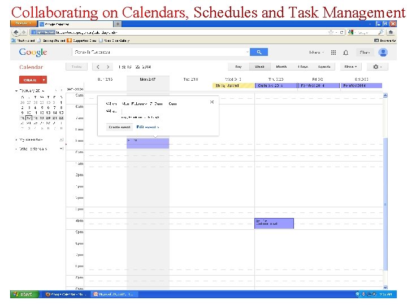Select day 17 in the mini calendar
The image size is (407, 305).
(29, 118)
